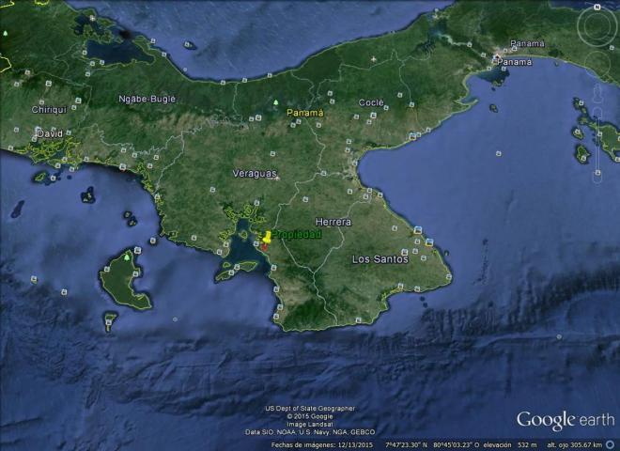Click the Street View pegman icon

coord(598,90)
